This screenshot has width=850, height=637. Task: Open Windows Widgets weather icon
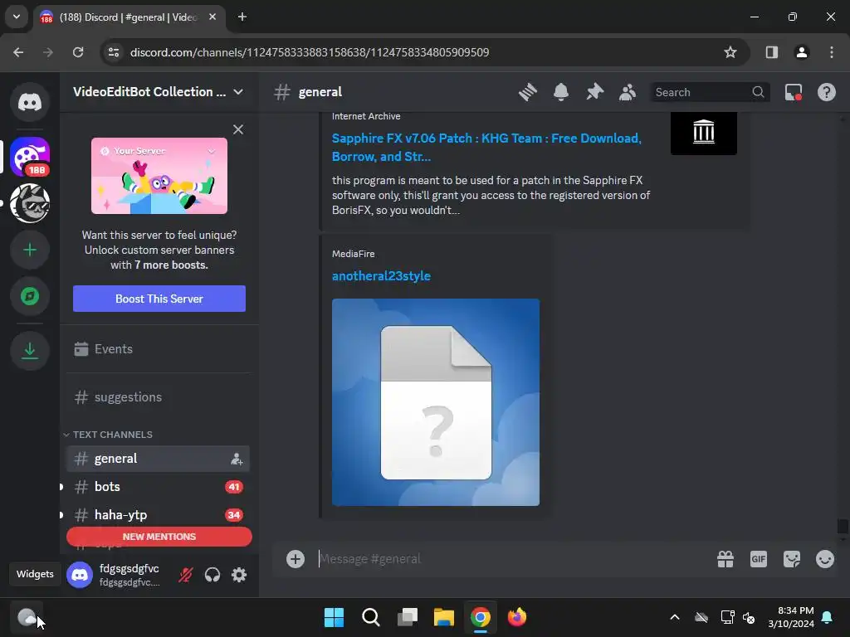point(26,617)
